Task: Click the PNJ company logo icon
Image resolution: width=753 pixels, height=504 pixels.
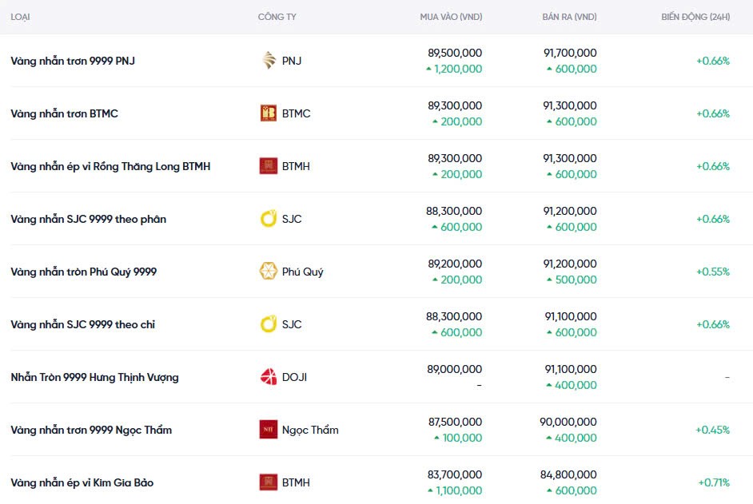Action: click(269, 61)
